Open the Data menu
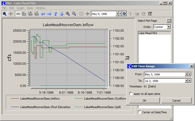The height and width of the screenshot is (121, 195). click(x=30, y=8)
